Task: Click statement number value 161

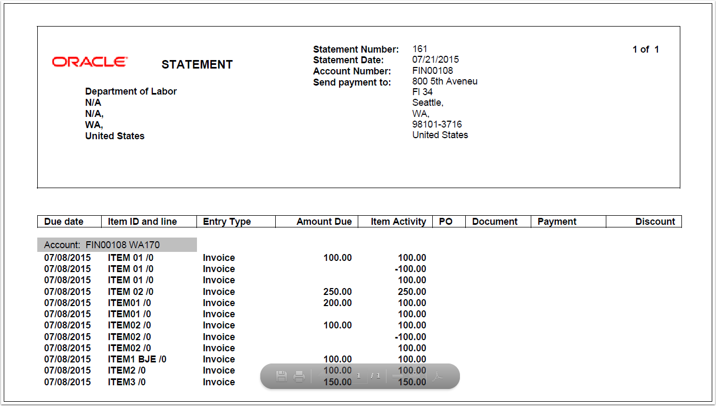Action: pos(419,49)
